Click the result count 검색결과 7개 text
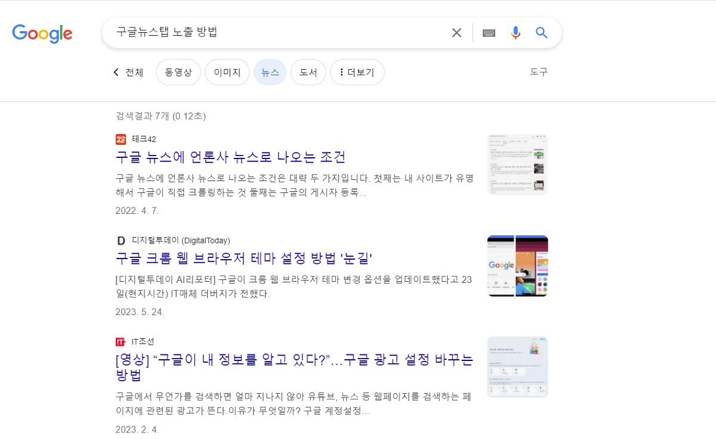Image resolution: width=716 pixels, height=439 pixels. tap(161, 116)
